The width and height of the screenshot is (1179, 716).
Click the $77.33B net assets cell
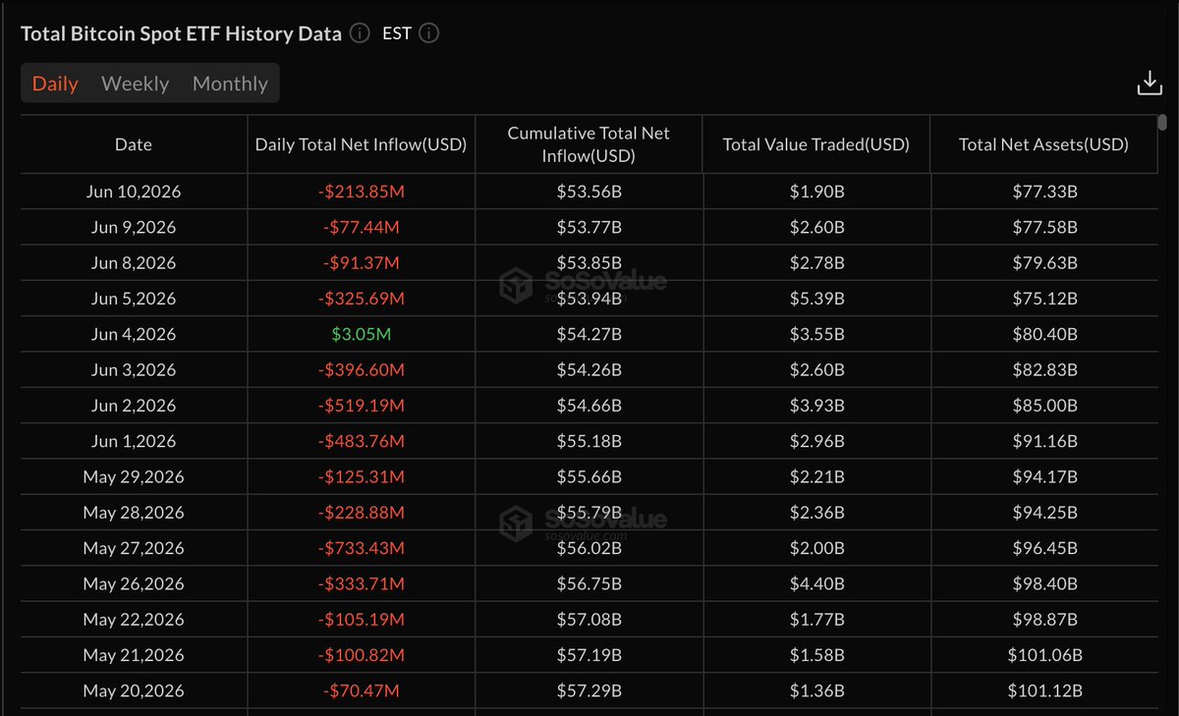coord(1044,192)
